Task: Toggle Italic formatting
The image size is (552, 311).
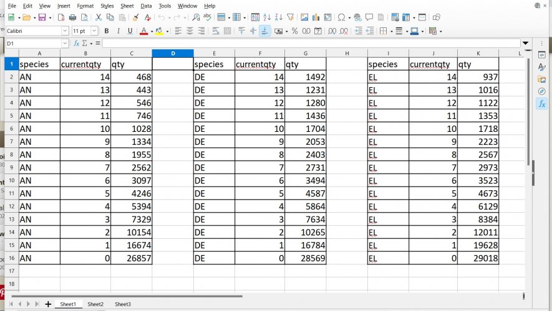Action: point(118,30)
